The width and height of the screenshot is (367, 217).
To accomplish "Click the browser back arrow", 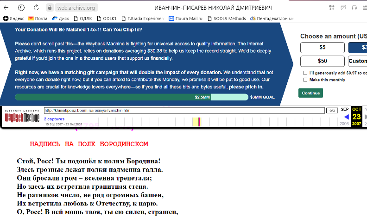I will (6, 8).
